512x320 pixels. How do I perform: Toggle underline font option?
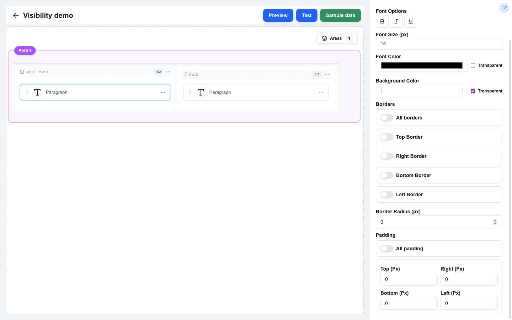[x=411, y=21]
